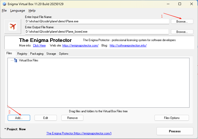Click the Remove button
Screen dimensions: 198x139
coord(72,118)
